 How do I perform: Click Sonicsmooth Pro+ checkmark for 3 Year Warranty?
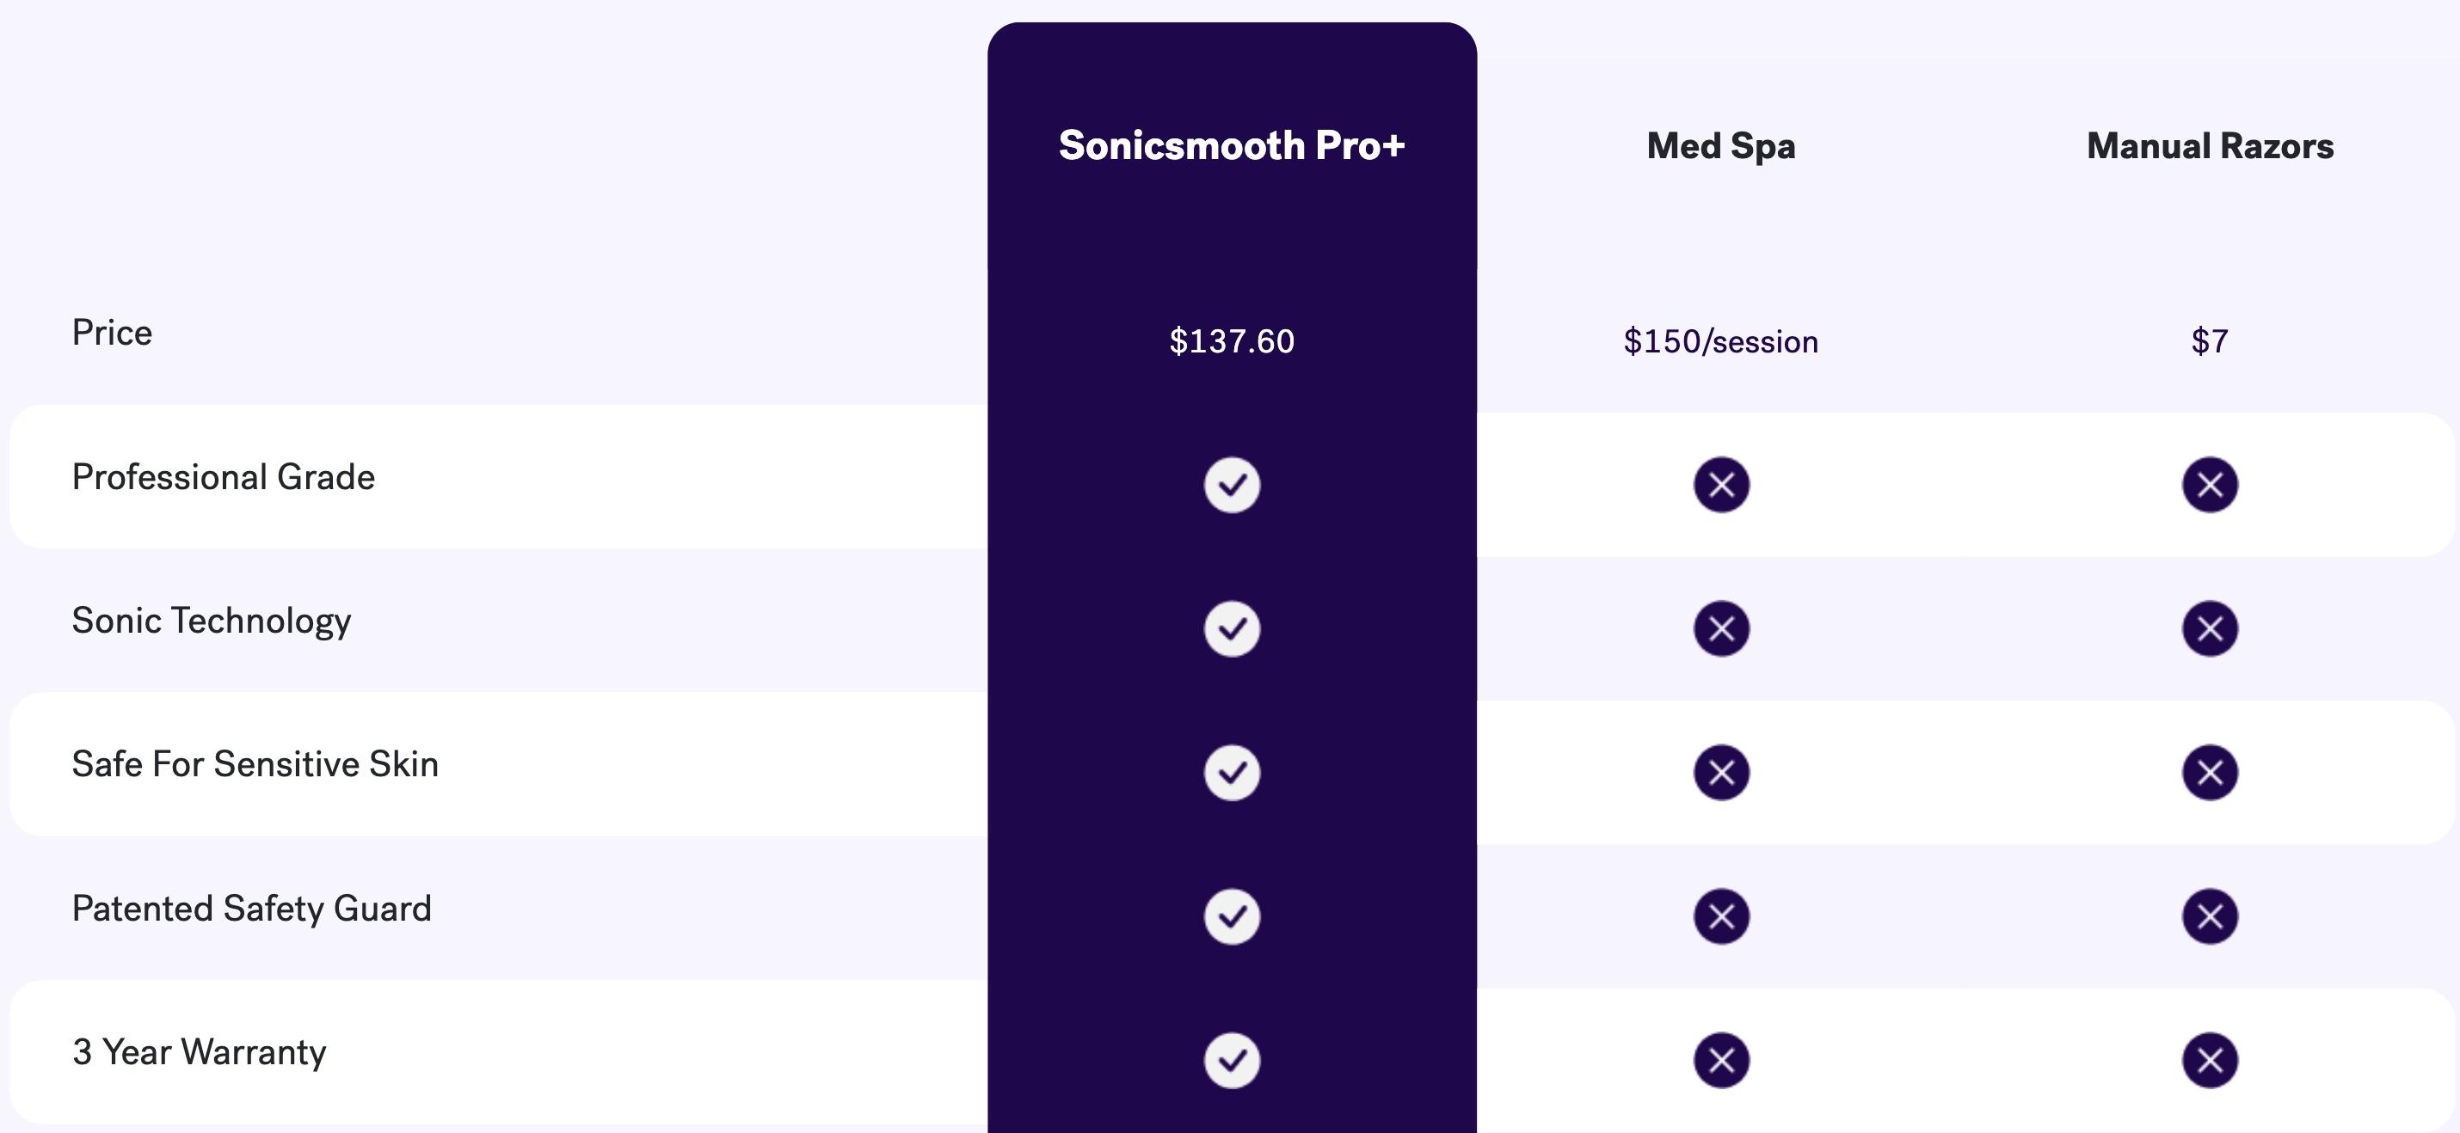pos(1232,1060)
